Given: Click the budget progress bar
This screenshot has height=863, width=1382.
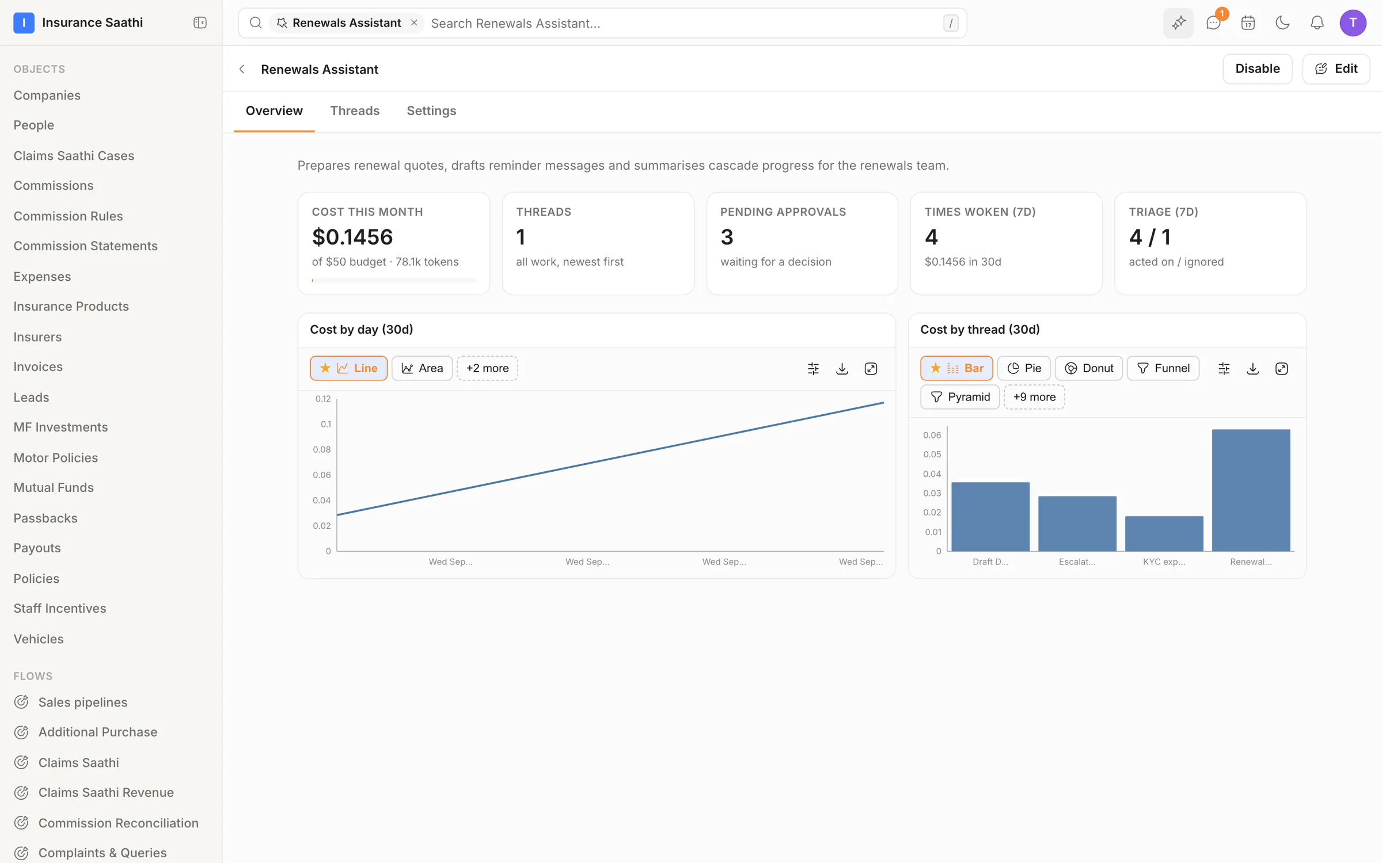Looking at the screenshot, I should pos(394,281).
